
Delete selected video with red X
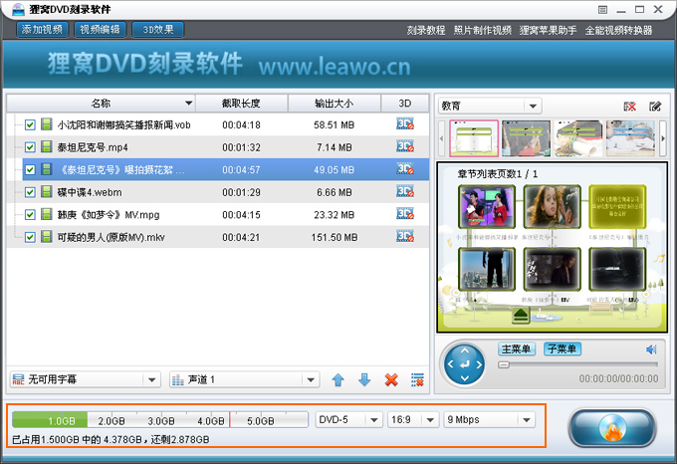point(391,379)
